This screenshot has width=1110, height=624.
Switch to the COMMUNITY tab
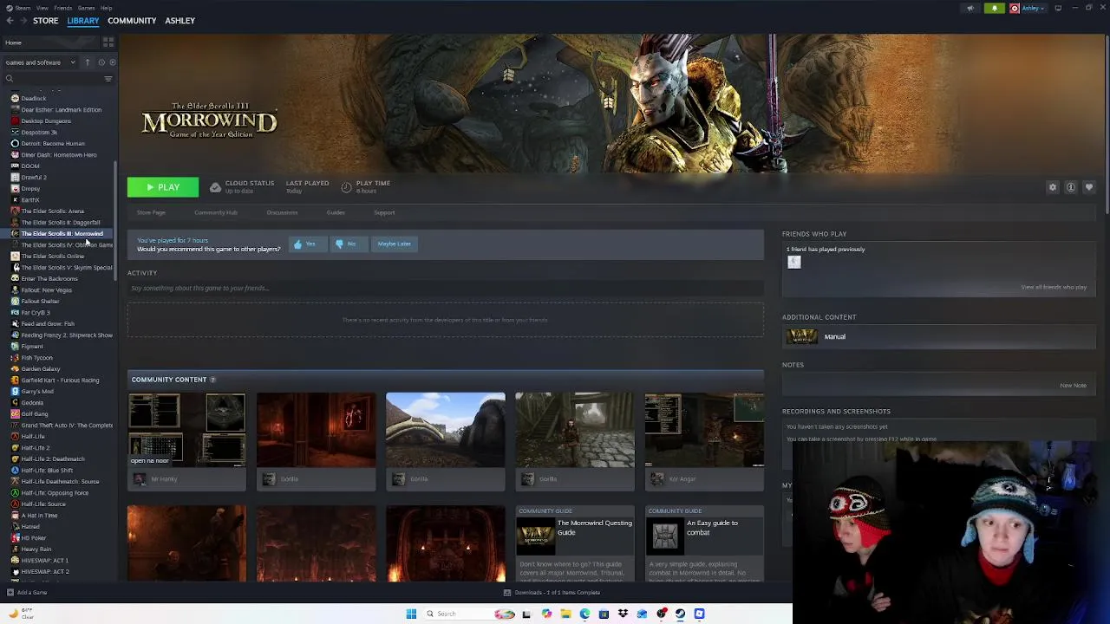coord(132,21)
